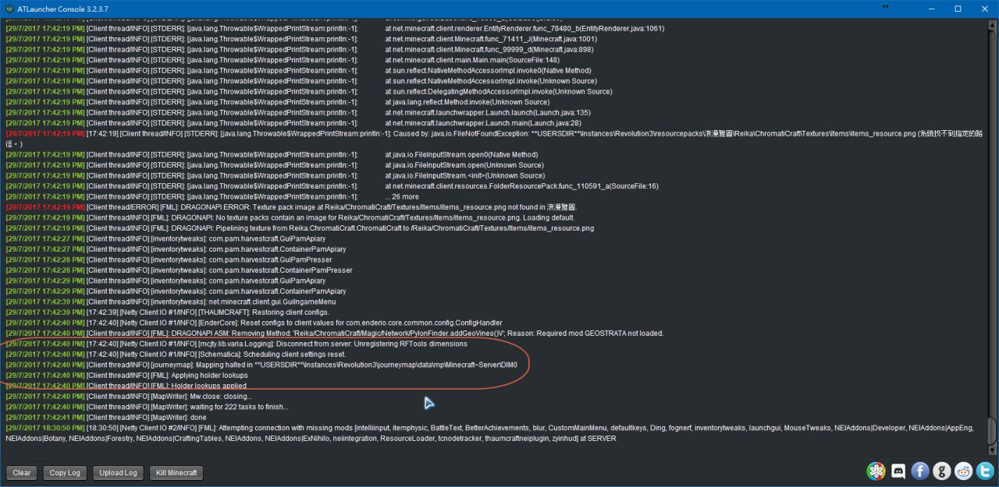
Task: Open the ATLauncher website icon
Action: pyautogui.click(x=876, y=471)
